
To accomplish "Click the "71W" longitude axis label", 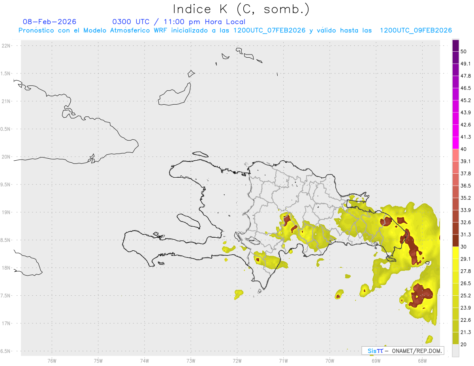I will coord(283,360).
